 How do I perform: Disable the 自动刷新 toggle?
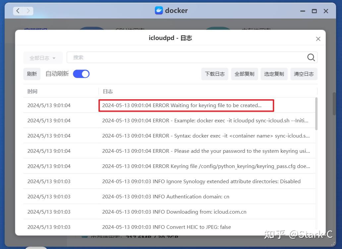click(81, 73)
